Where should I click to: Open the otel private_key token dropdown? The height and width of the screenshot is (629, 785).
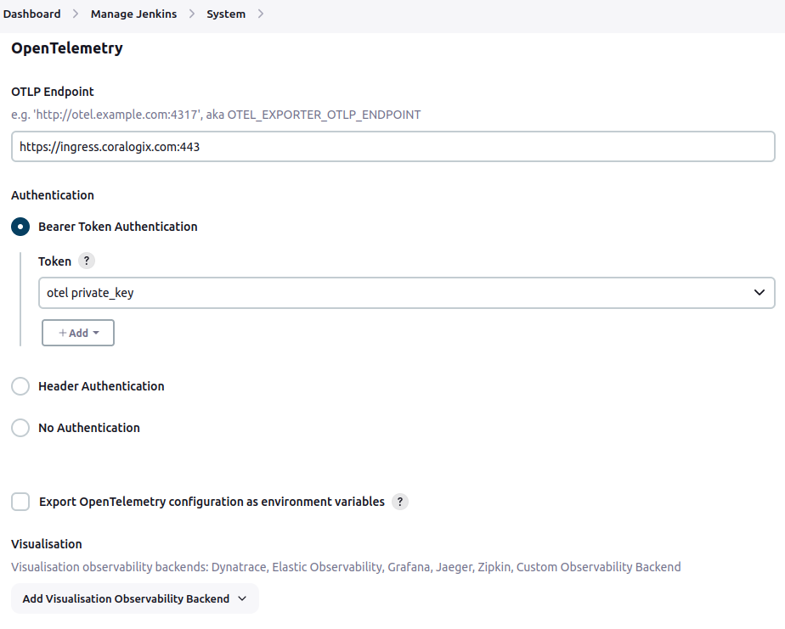pos(406,293)
